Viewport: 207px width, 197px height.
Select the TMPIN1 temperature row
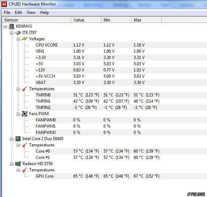(121, 101)
